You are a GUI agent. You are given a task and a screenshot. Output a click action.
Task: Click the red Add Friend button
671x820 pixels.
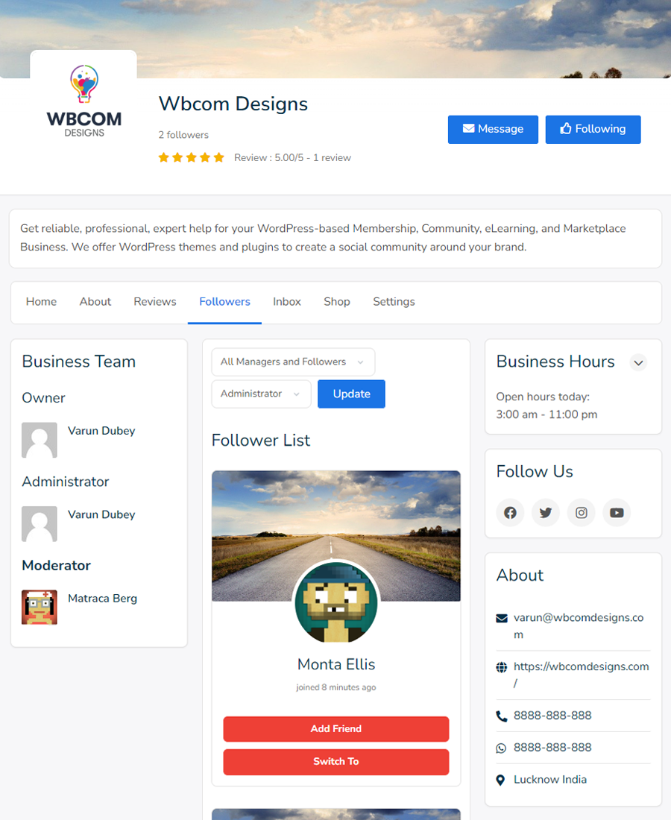335,728
